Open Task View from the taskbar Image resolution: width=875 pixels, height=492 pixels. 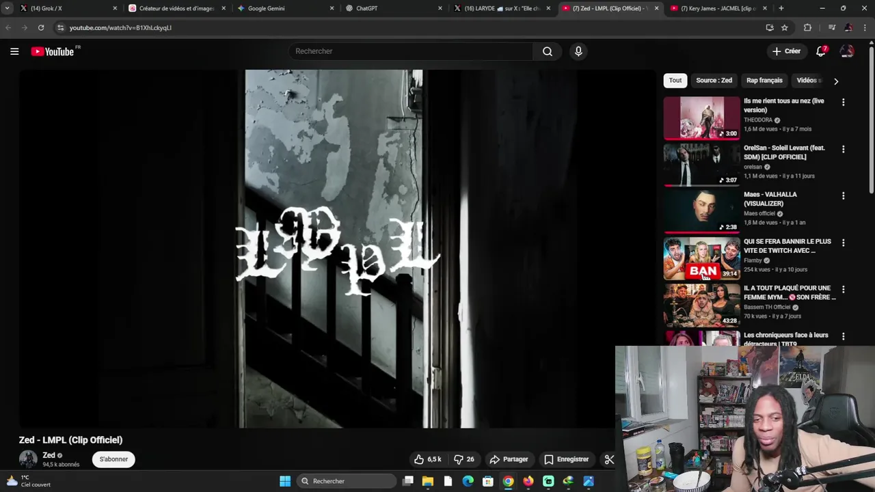(x=408, y=481)
